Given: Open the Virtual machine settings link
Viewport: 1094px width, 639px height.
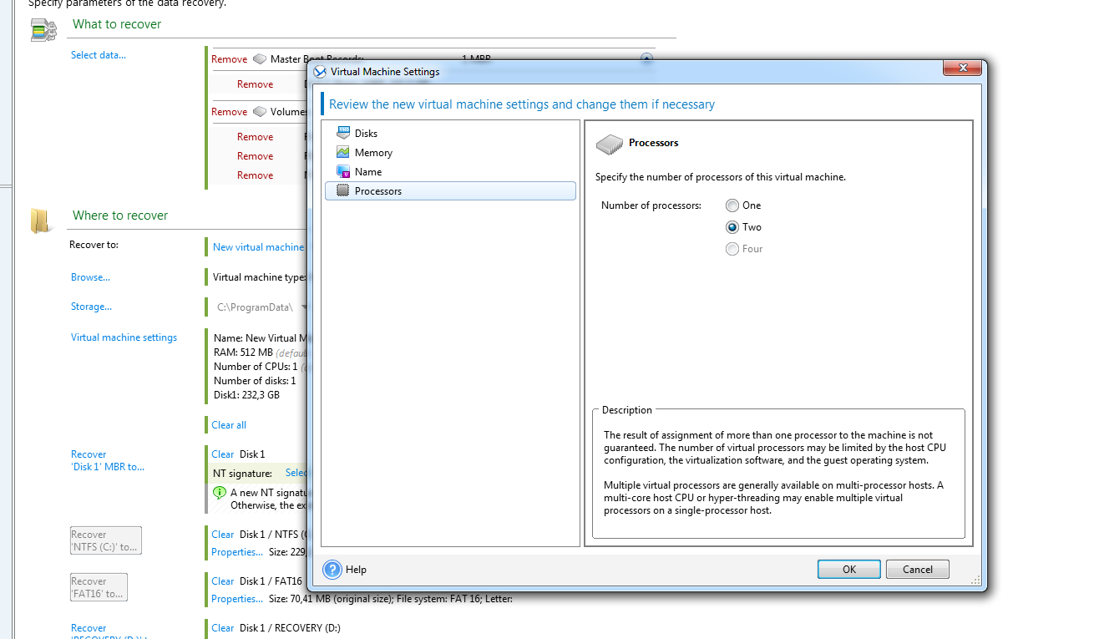Looking at the screenshot, I should click(124, 337).
